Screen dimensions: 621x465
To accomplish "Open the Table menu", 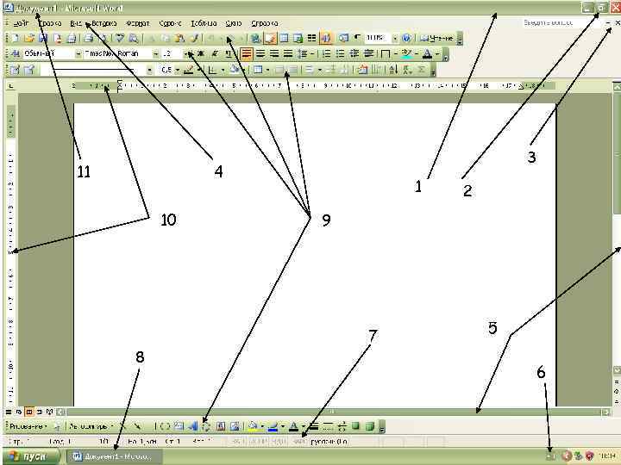I will [x=204, y=23].
